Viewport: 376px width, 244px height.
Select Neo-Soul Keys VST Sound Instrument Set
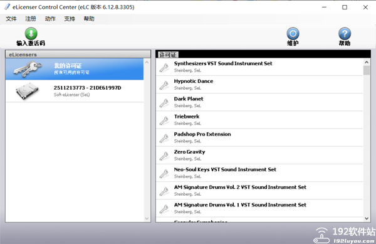point(259,173)
